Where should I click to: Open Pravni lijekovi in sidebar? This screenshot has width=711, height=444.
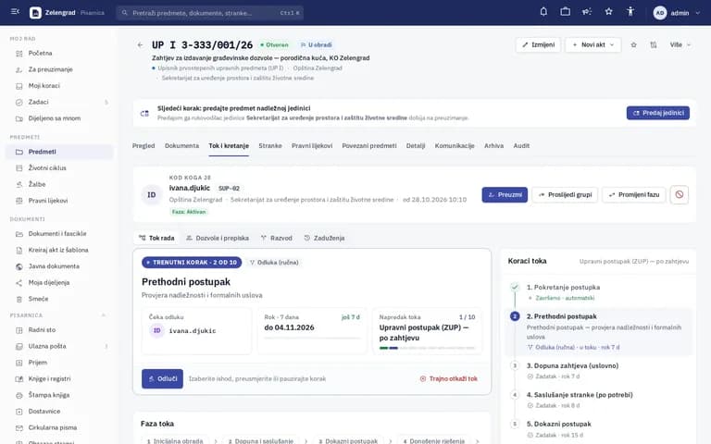[x=59, y=201]
